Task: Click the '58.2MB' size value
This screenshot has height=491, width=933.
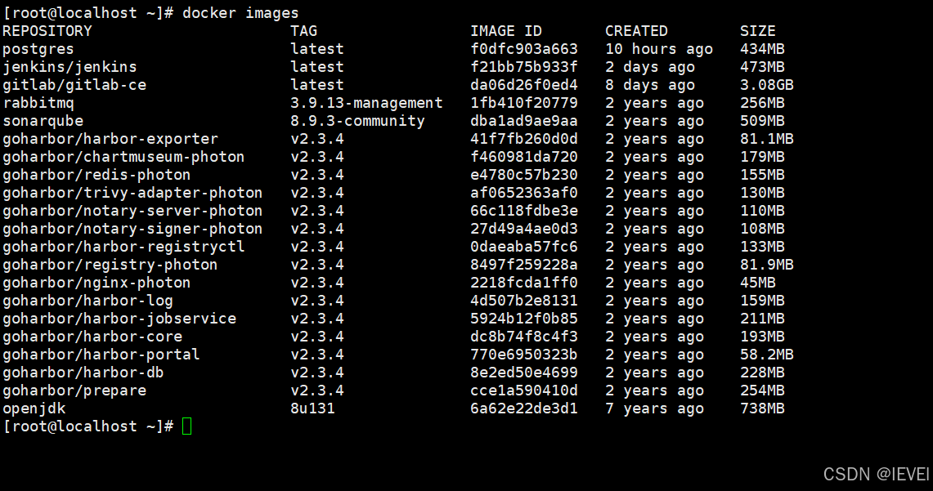Action: pos(767,355)
